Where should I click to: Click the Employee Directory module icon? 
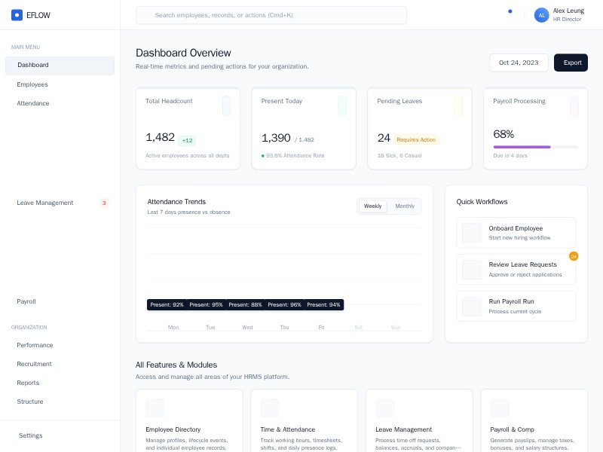(x=155, y=408)
